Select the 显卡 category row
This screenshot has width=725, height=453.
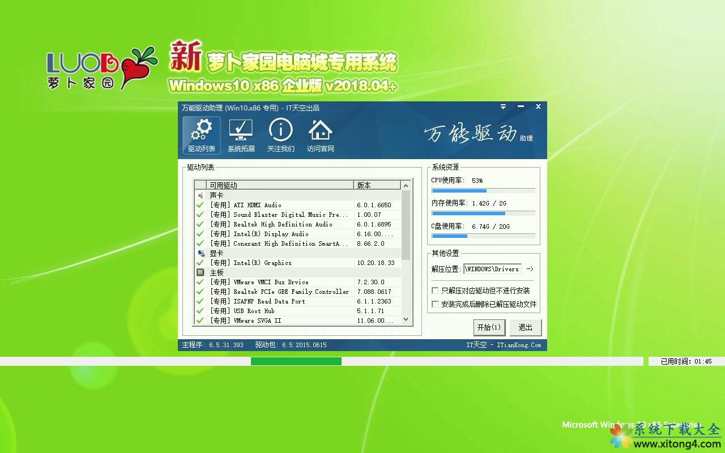click(x=298, y=253)
